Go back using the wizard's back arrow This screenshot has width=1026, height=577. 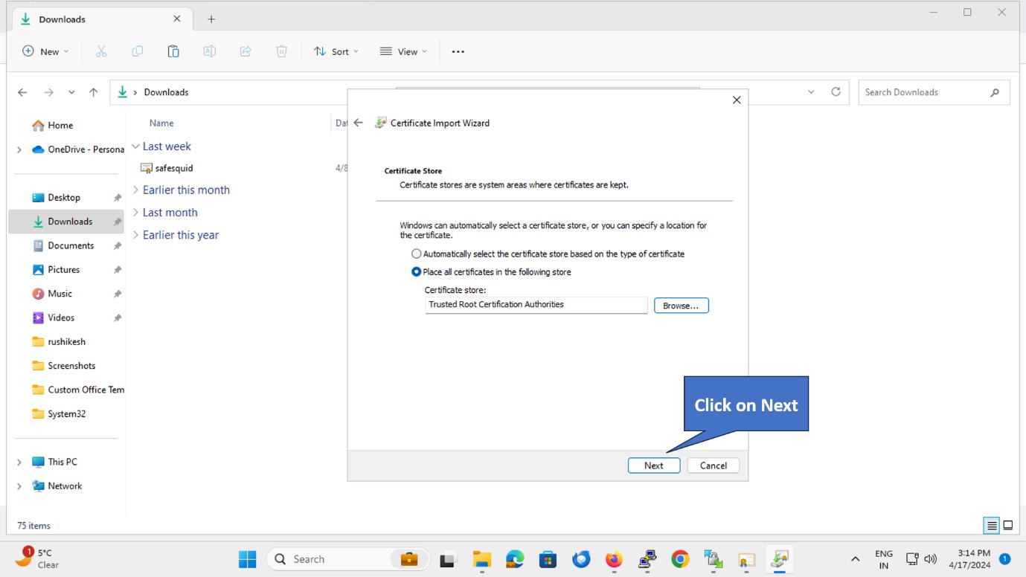tap(358, 123)
